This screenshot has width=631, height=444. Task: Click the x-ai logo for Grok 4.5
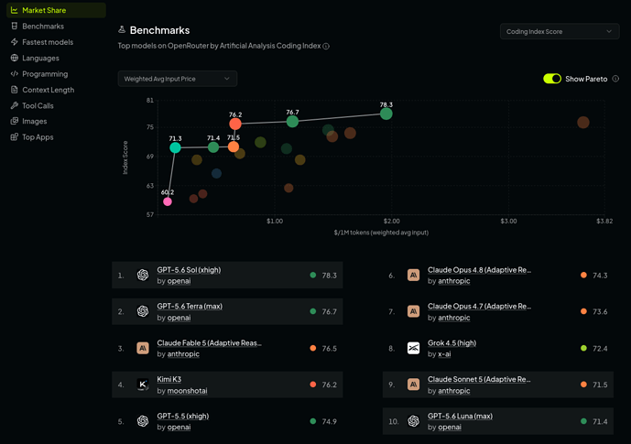pos(413,348)
